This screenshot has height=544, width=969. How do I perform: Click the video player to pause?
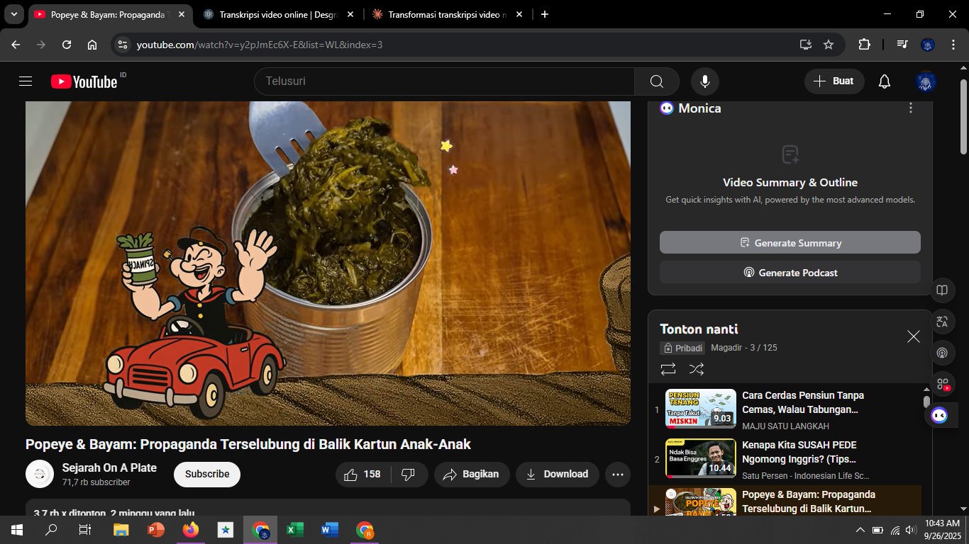coord(328,263)
